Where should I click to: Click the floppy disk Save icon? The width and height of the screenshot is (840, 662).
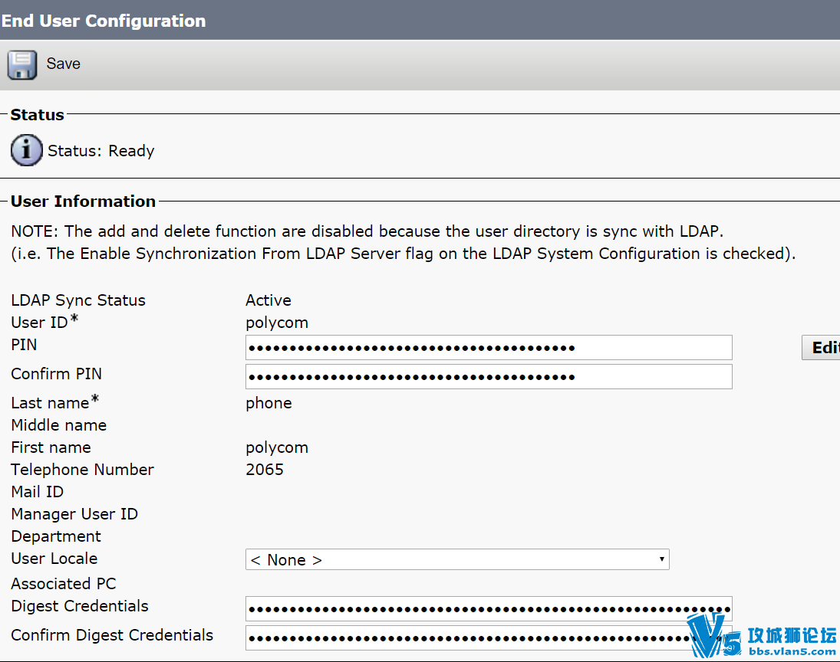[22, 64]
